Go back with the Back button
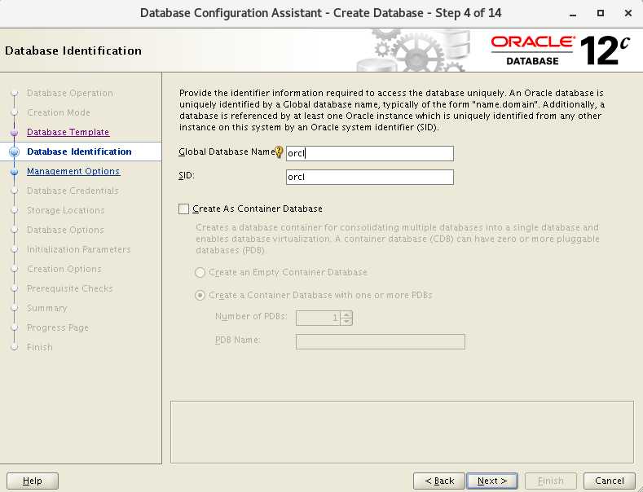Image resolution: width=643 pixels, height=492 pixels. [439, 481]
